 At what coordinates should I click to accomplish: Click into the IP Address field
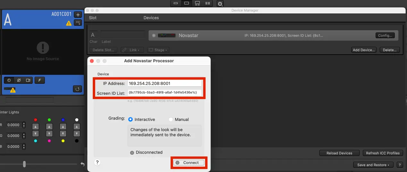click(x=164, y=83)
